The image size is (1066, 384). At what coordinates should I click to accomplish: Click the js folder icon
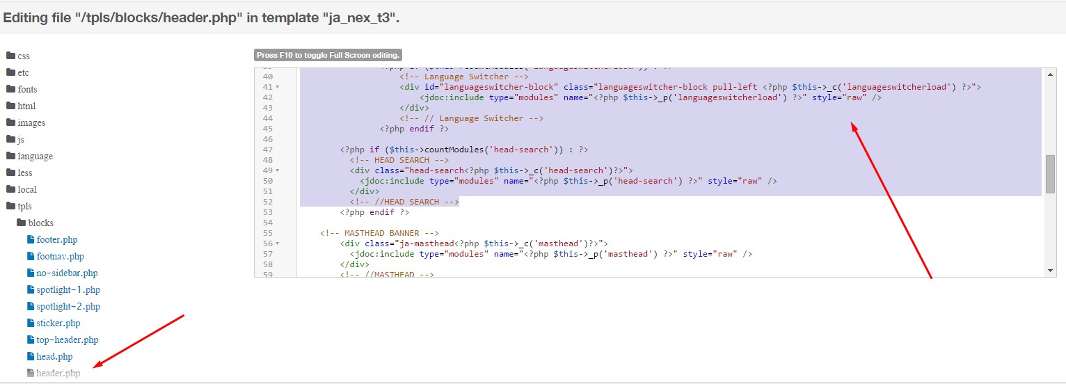tap(10, 139)
